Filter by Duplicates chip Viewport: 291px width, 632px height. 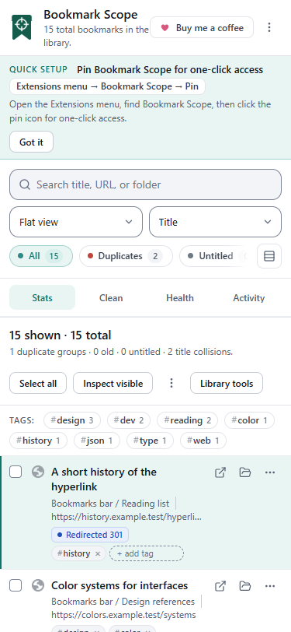(126, 256)
